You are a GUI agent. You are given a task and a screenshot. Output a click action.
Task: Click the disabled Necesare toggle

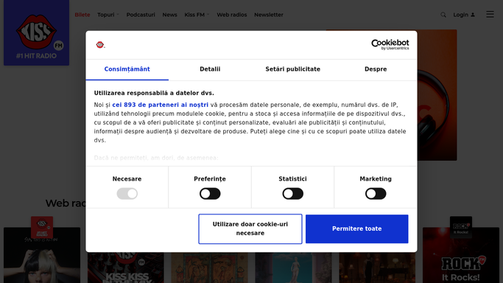[x=127, y=194]
